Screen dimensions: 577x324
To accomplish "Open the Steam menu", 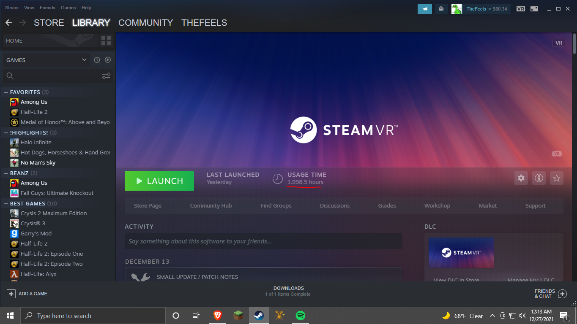I will pyautogui.click(x=12, y=8).
